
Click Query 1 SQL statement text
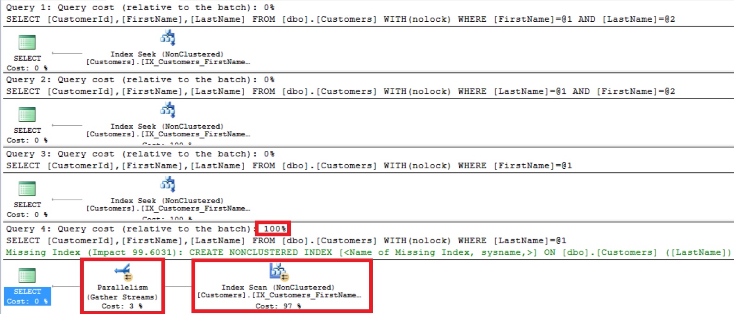click(340, 19)
